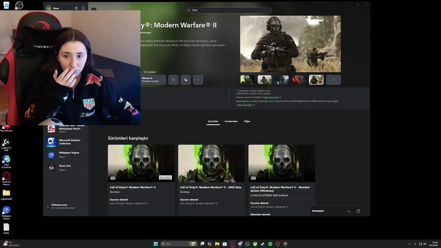The height and width of the screenshot is (248, 441).
Task: Open WhatsApp from the taskbar
Action: pos(247,244)
